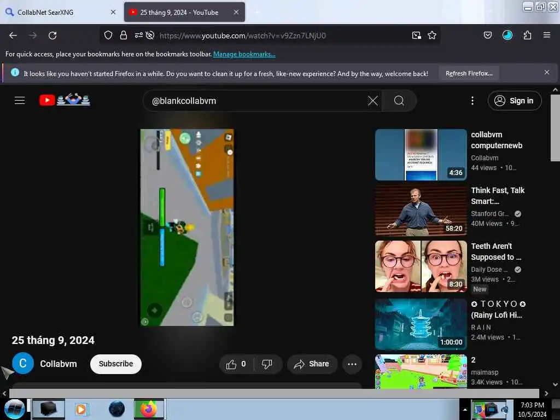Toggle picture-in-picture icon in address bar
The width and height of the screenshot is (560, 420).
416,36
